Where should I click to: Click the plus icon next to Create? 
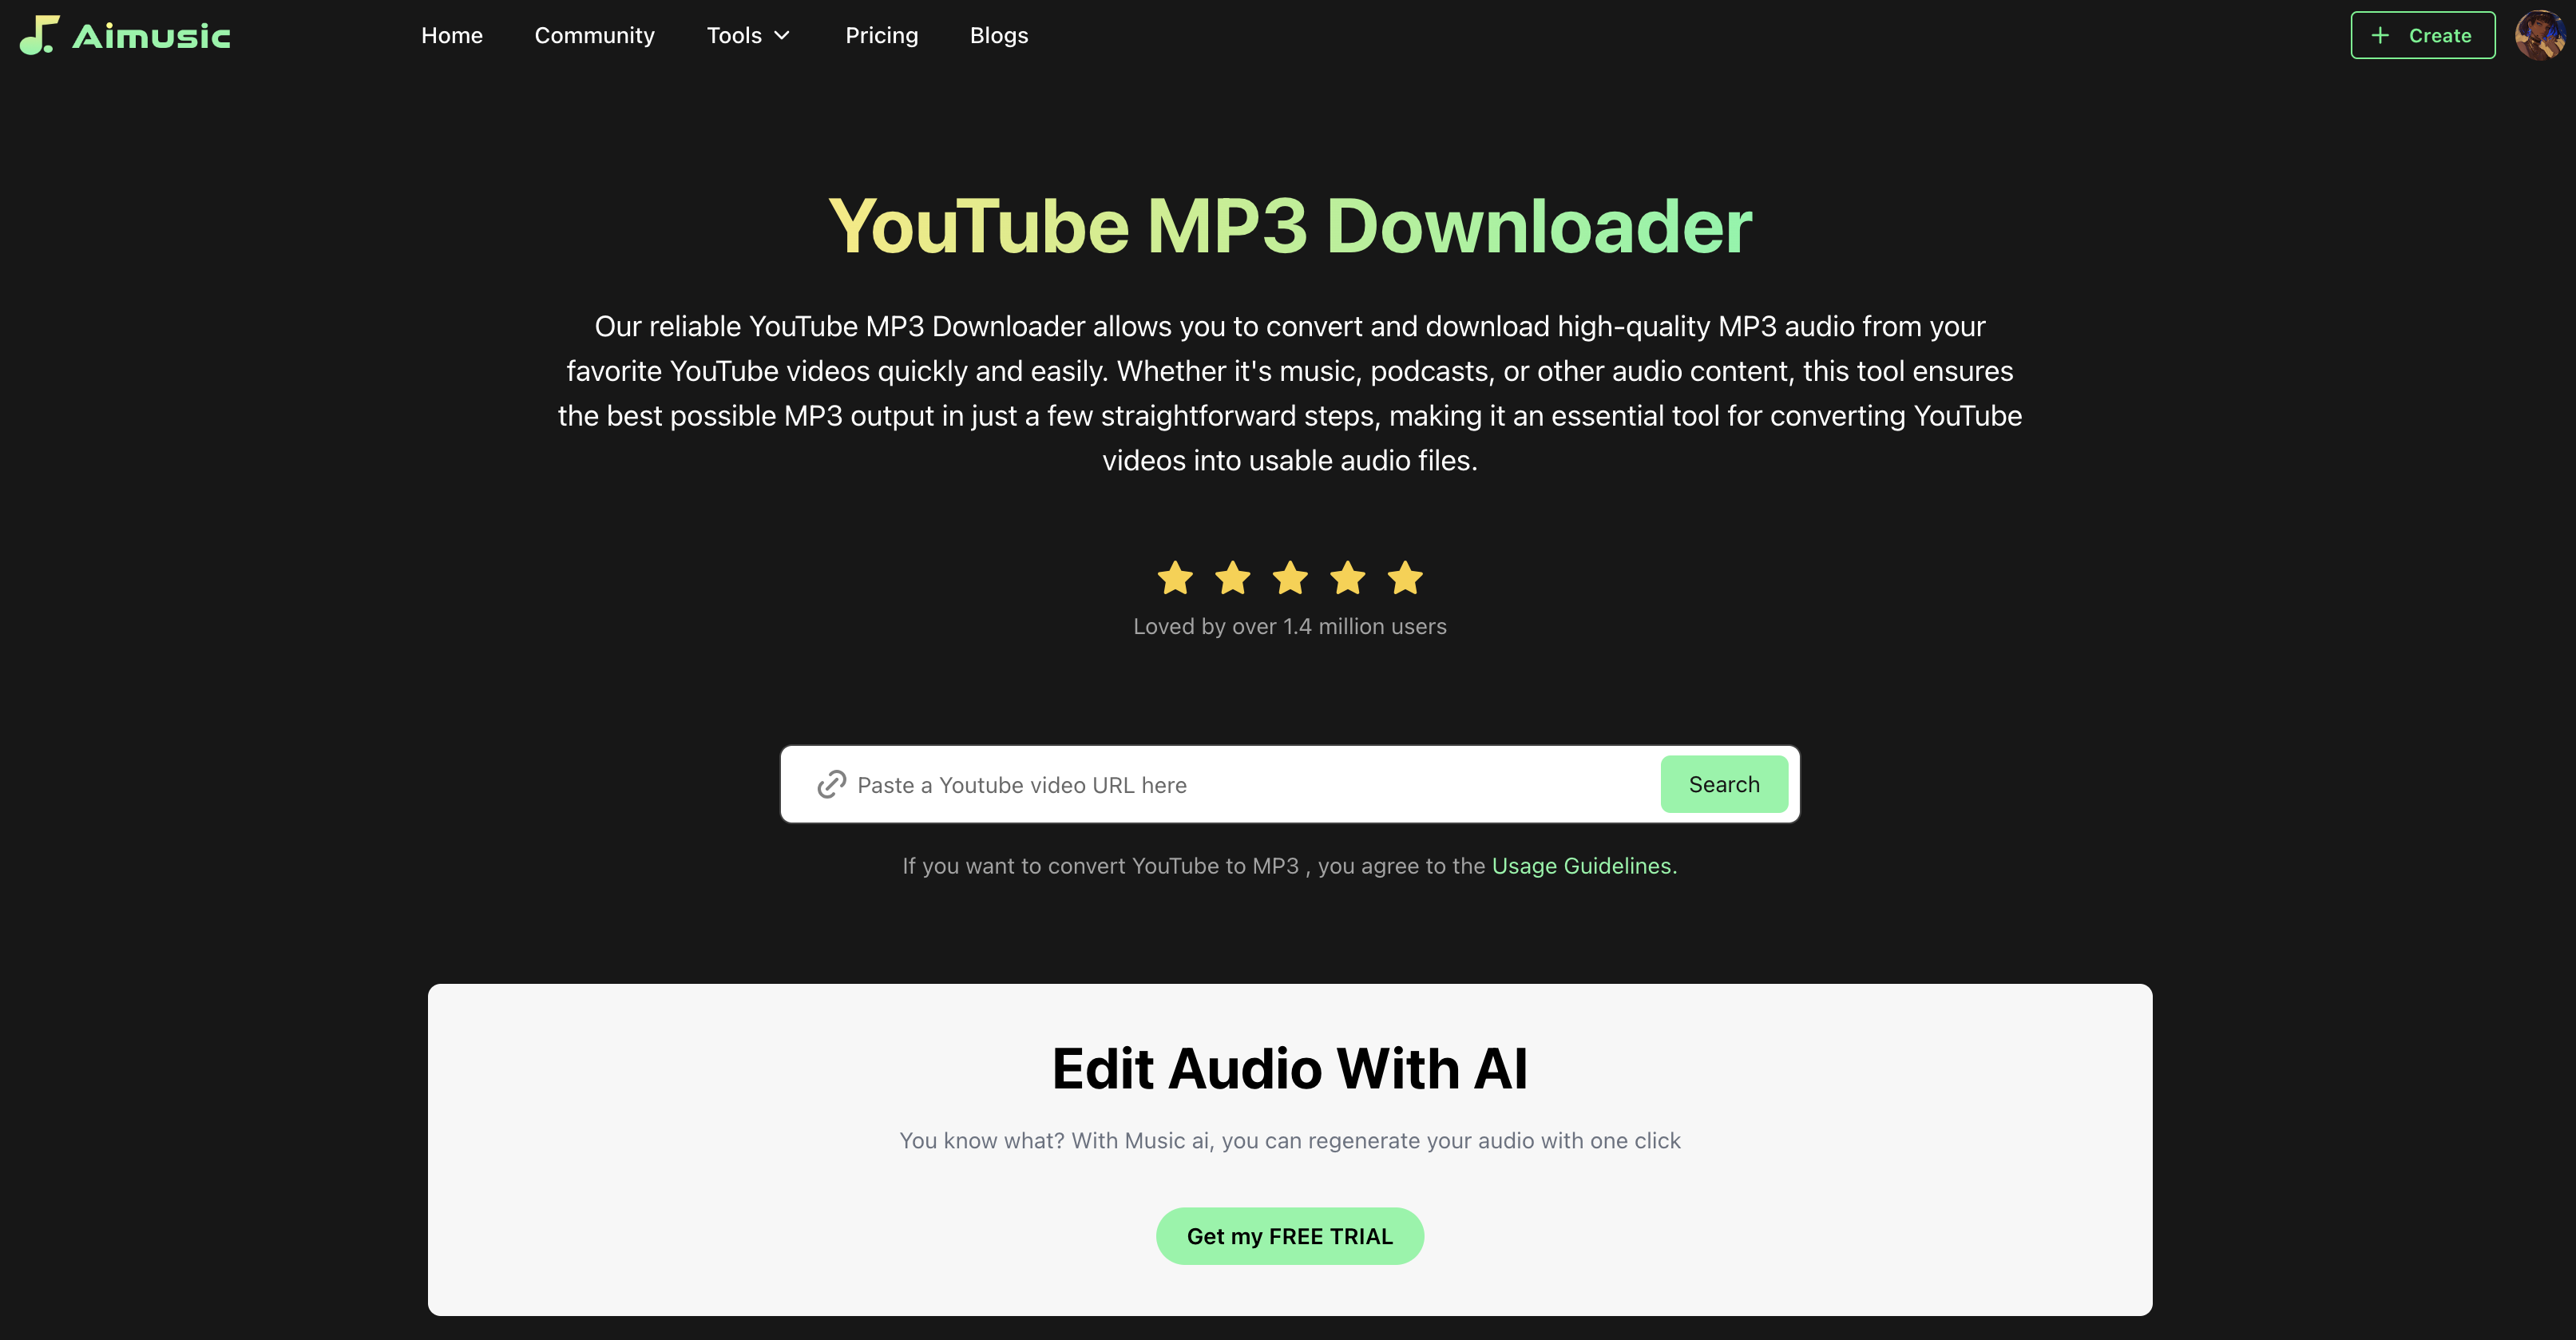(2382, 34)
